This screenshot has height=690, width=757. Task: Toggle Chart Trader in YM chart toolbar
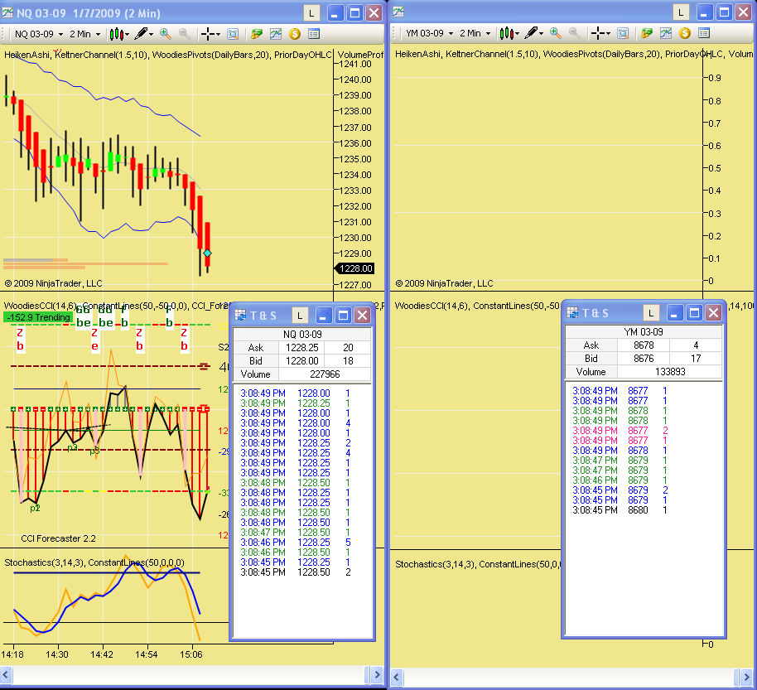(647, 33)
